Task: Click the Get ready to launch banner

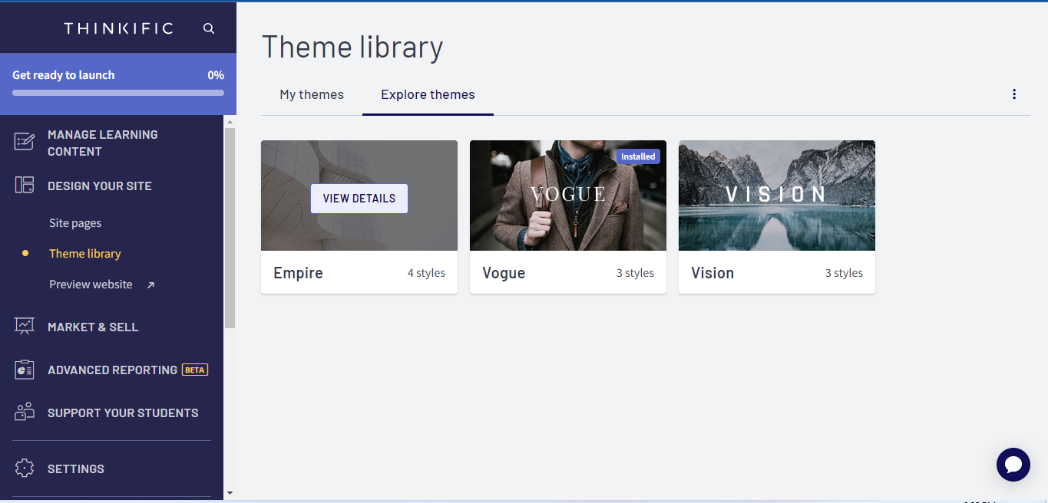Action: (x=118, y=84)
